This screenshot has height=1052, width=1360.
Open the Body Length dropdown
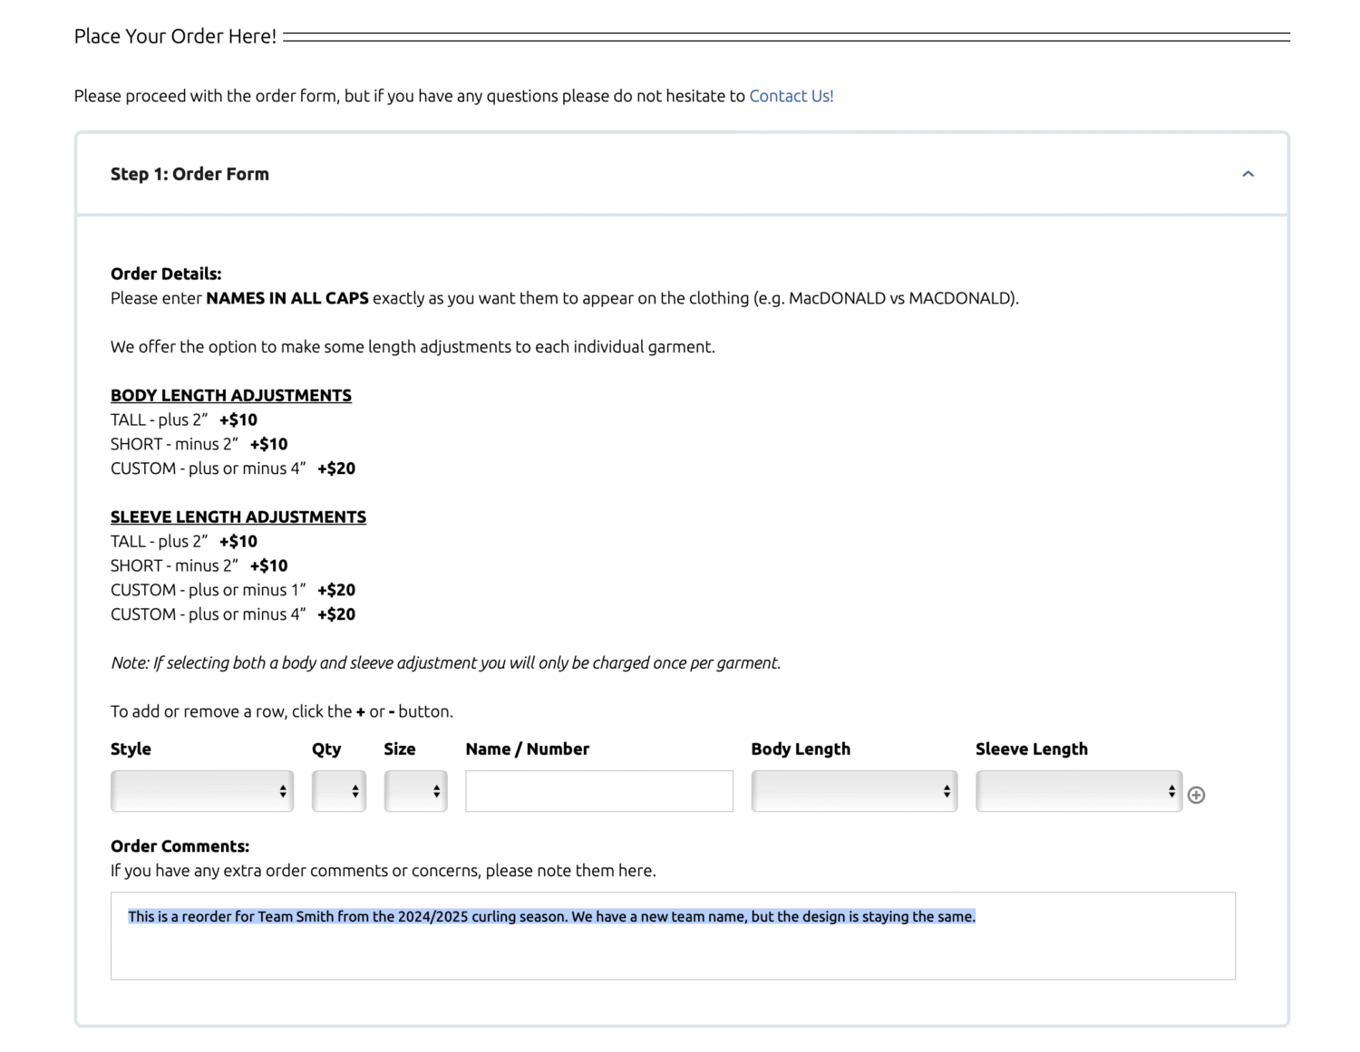854,791
